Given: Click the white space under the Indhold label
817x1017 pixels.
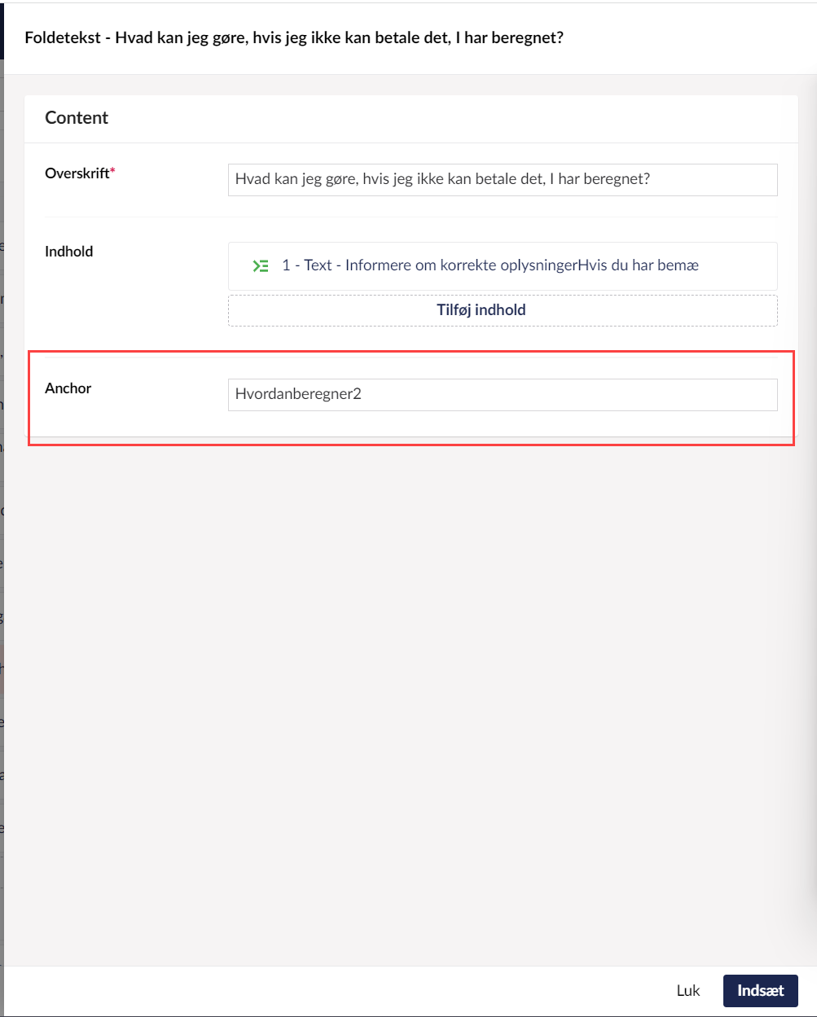Looking at the screenshot, I should coord(122,301).
